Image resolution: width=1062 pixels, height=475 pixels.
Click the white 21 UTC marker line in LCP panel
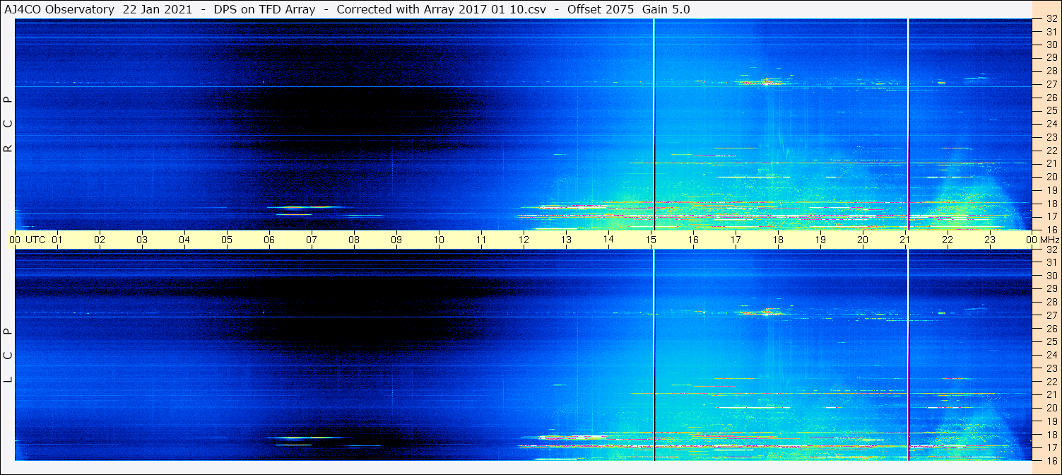908,355
